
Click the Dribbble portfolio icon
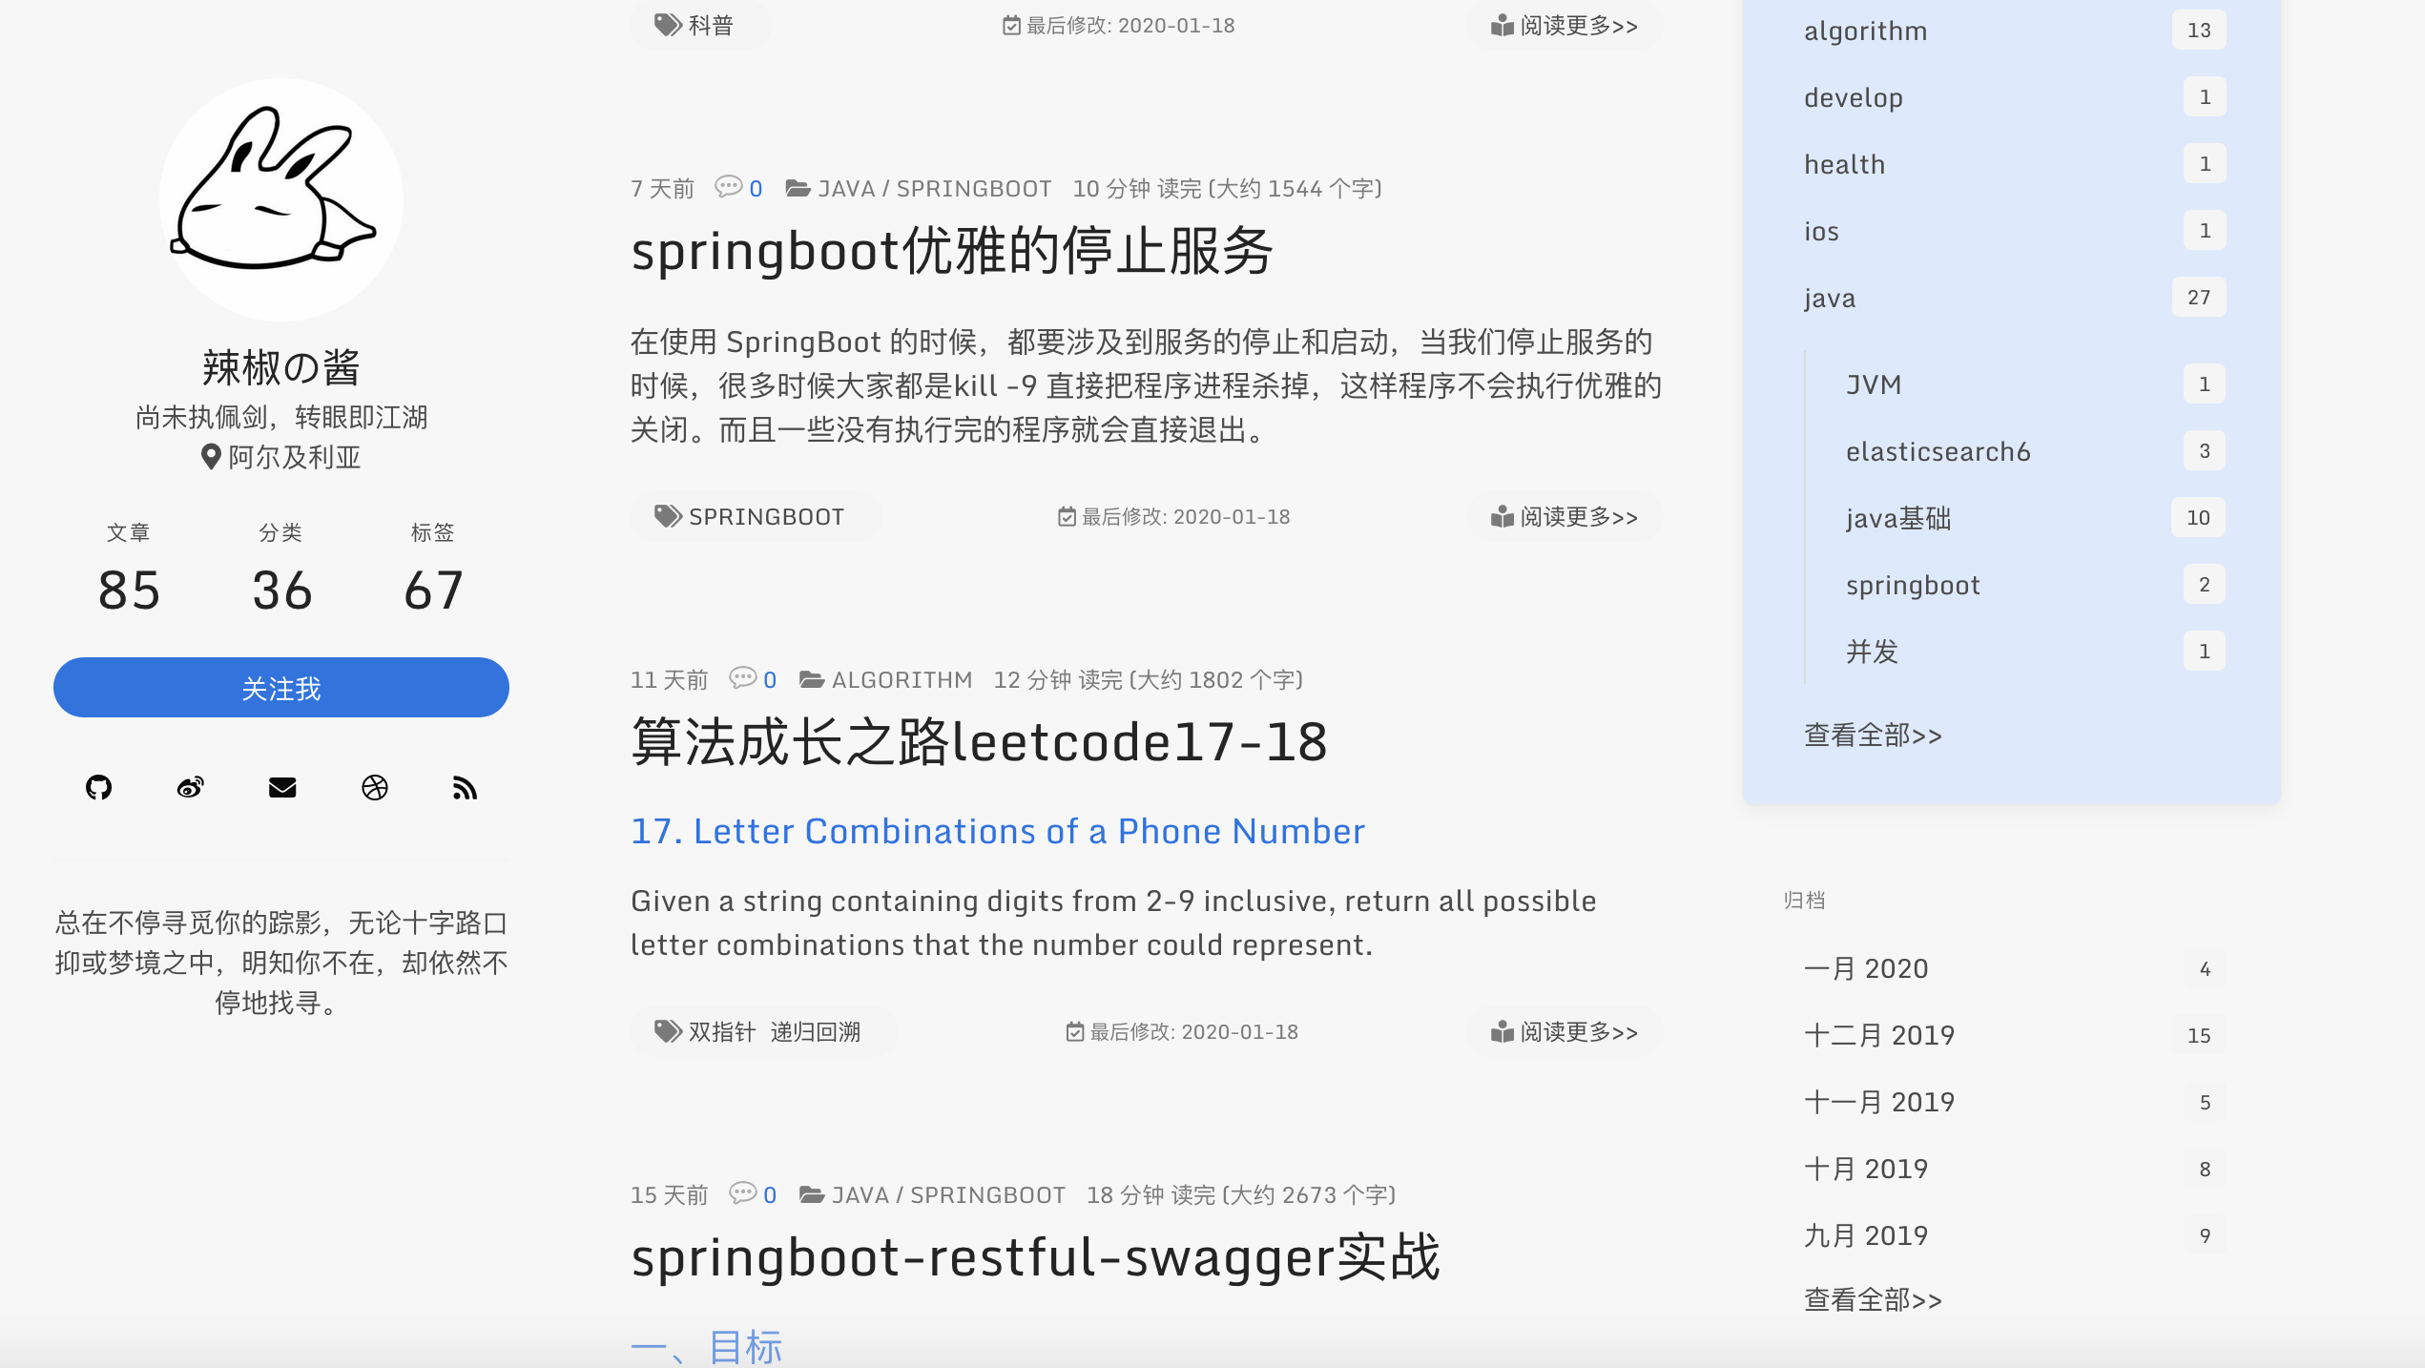tap(375, 786)
